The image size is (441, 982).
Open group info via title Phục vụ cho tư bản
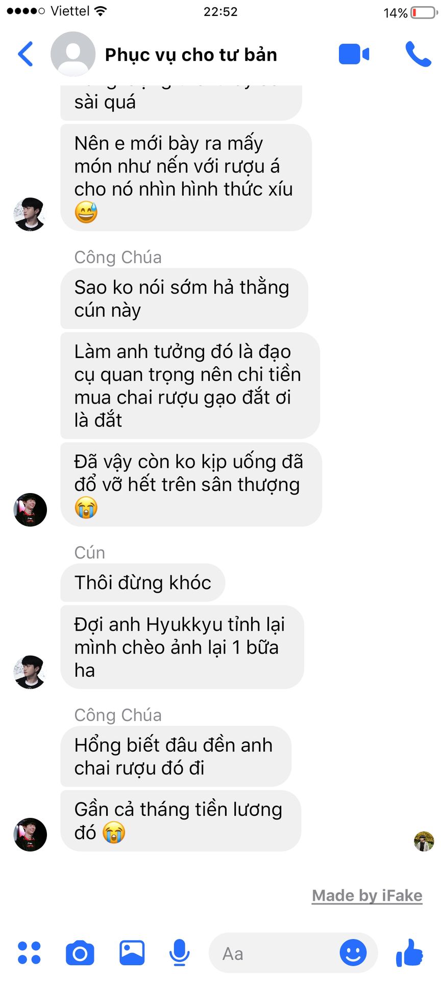191,55
